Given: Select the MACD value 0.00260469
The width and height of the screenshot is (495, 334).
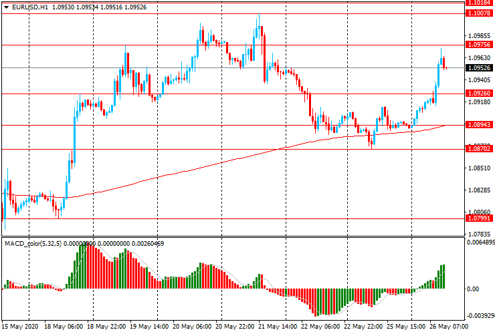Looking at the screenshot, I should coord(147,244).
